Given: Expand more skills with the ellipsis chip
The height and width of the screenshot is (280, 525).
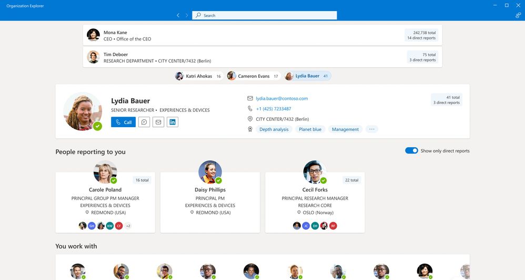Looking at the screenshot, I should pos(371,129).
